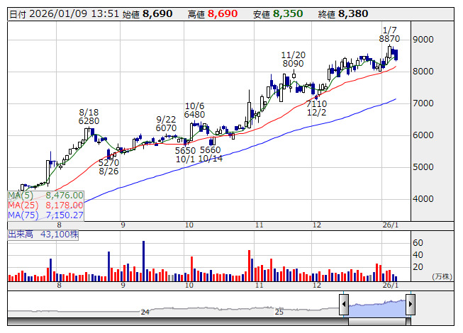The width and height of the screenshot is (463, 333).
Task: Select the date text 2026/01/09 13:51
Action: (74, 14)
